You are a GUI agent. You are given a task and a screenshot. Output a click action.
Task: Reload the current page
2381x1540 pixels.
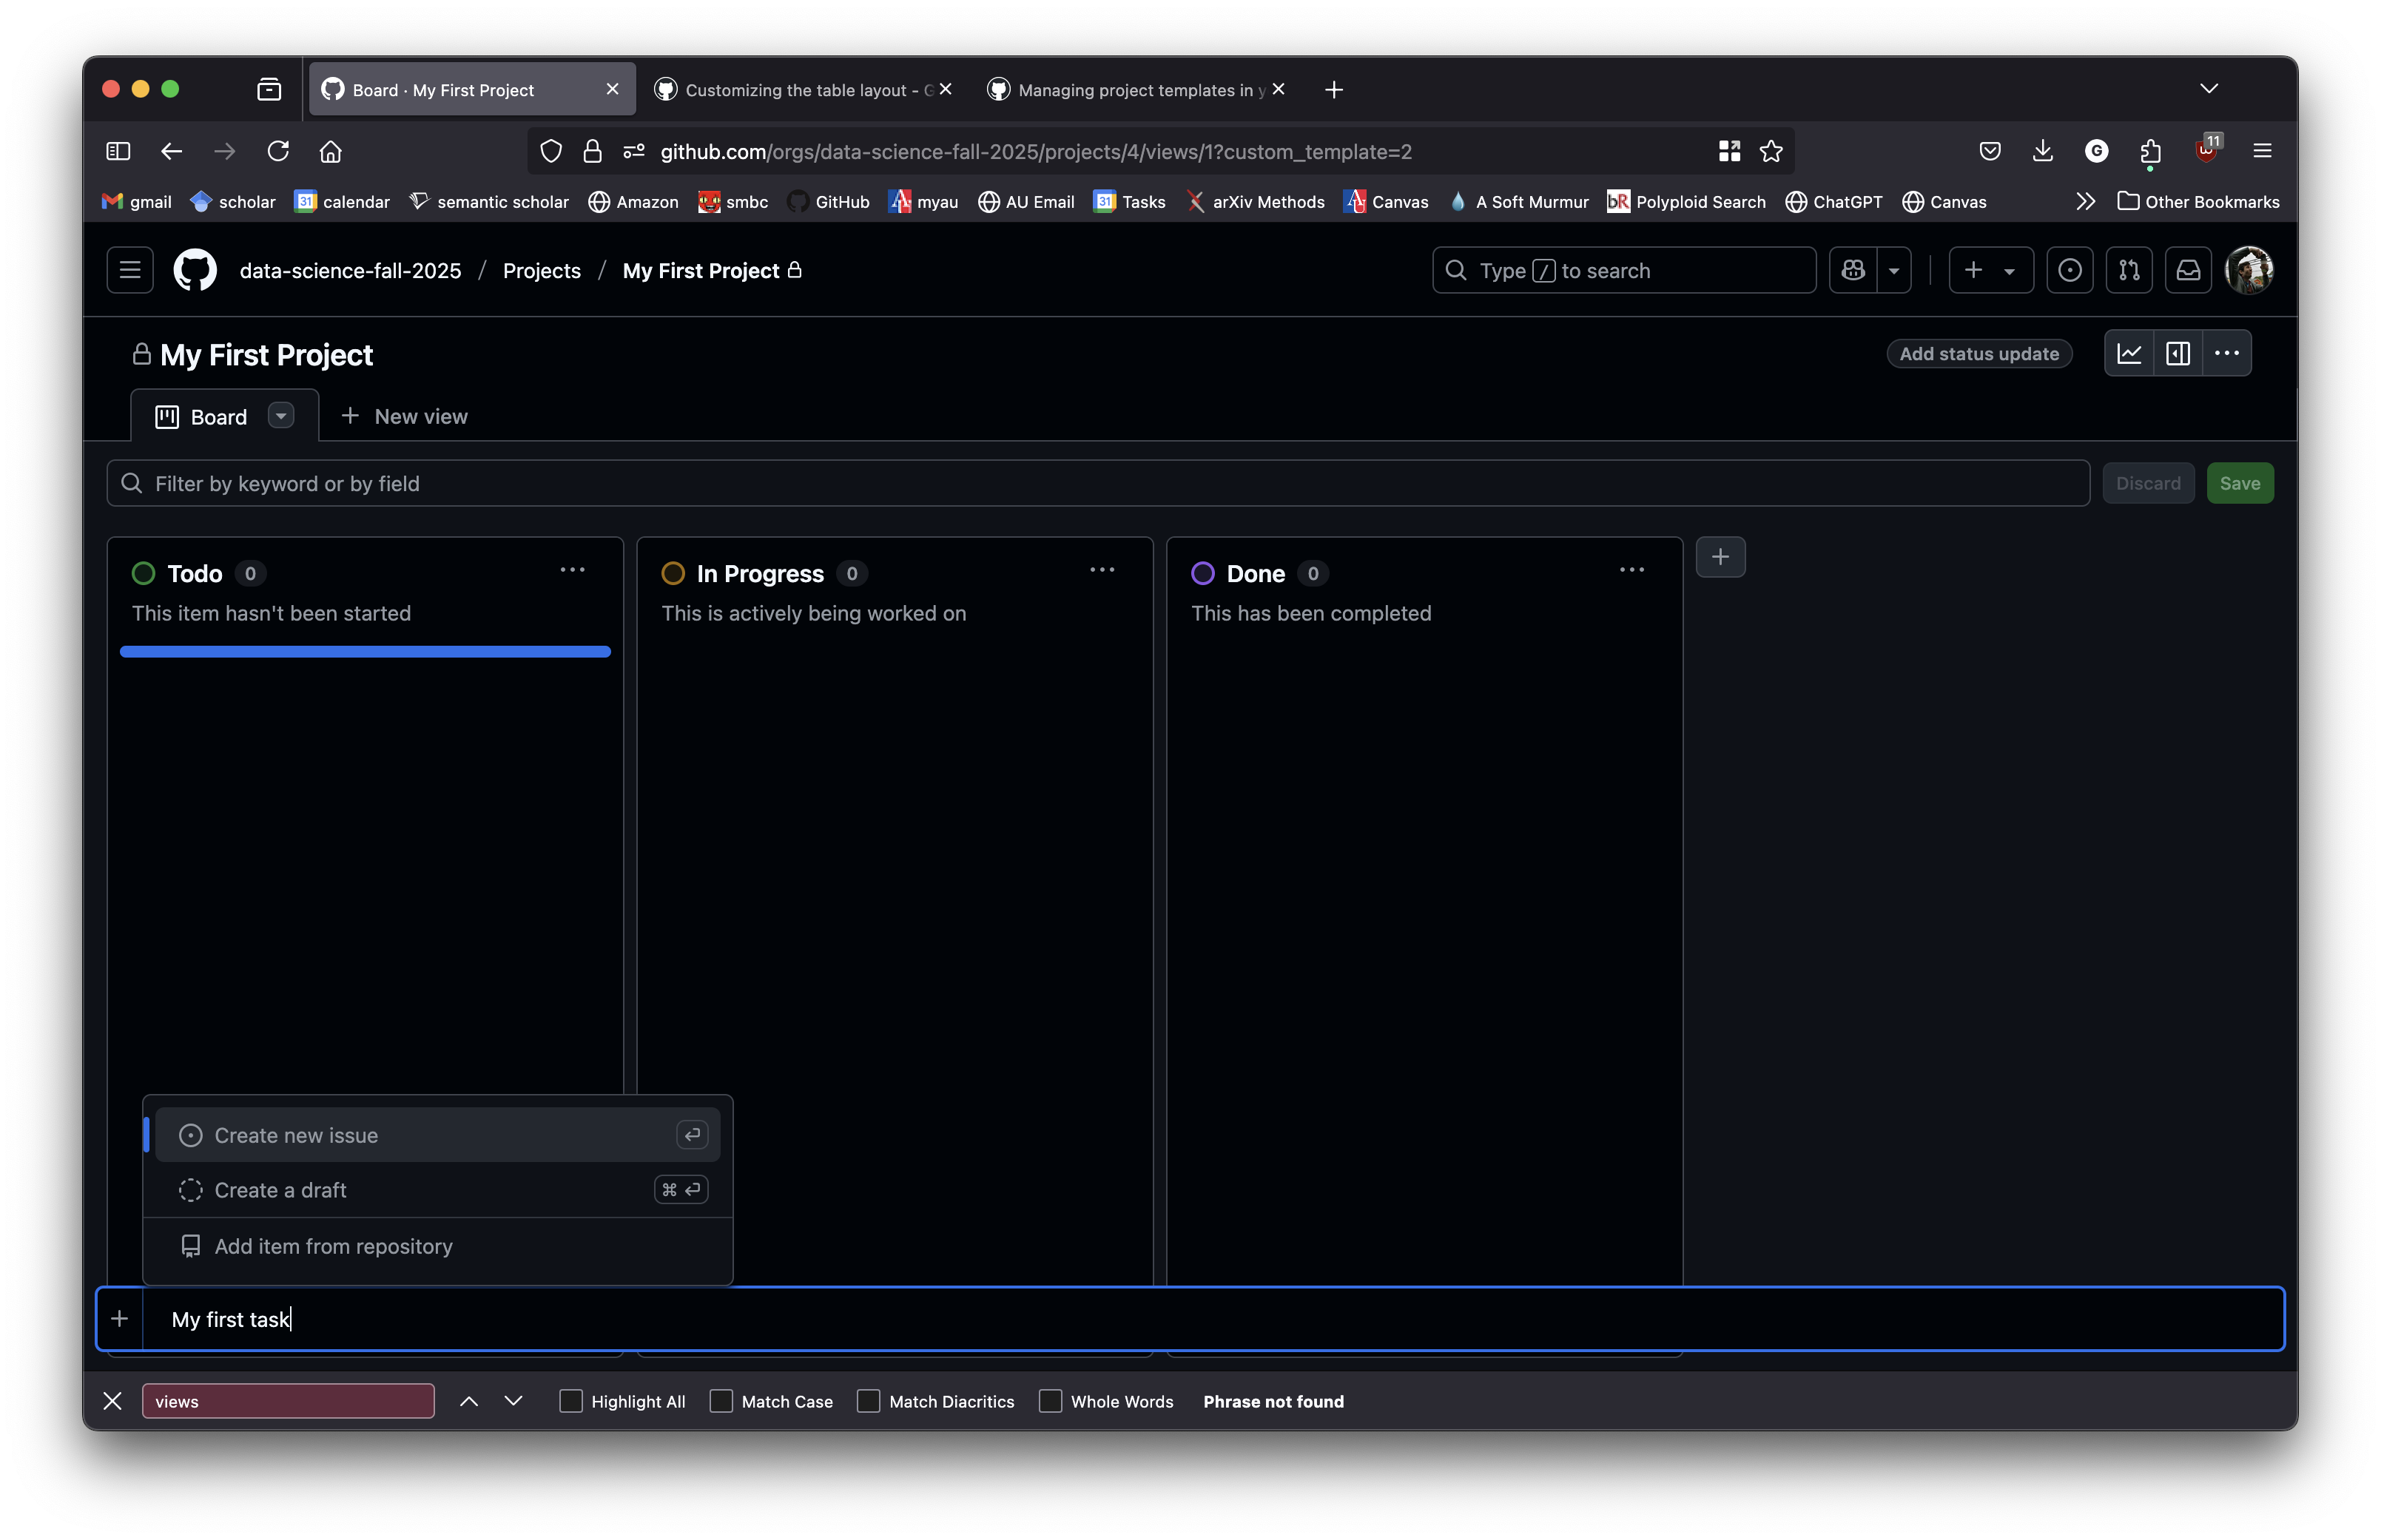click(278, 151)
